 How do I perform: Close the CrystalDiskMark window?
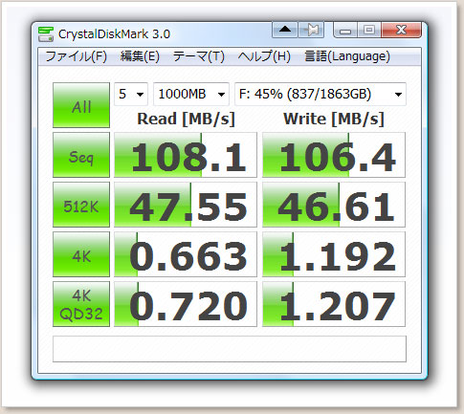coord(401,30)
